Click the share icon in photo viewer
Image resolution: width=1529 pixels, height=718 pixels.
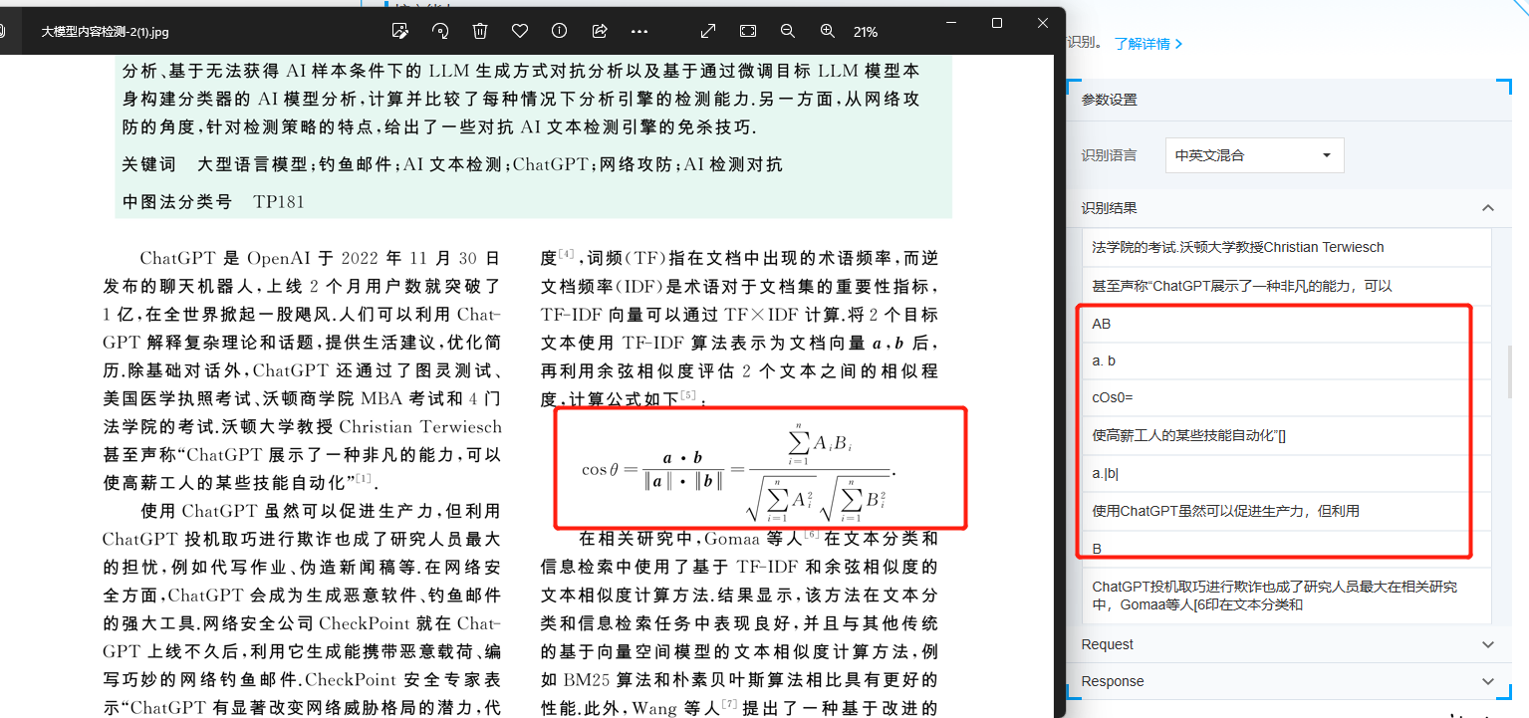tap(600, 31)
